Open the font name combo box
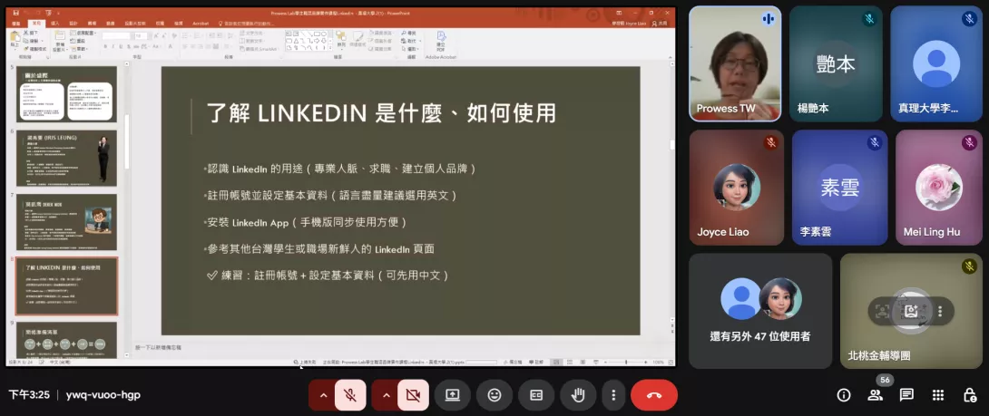The width and height of the screenshot is (989, 416). click(116, 36)
